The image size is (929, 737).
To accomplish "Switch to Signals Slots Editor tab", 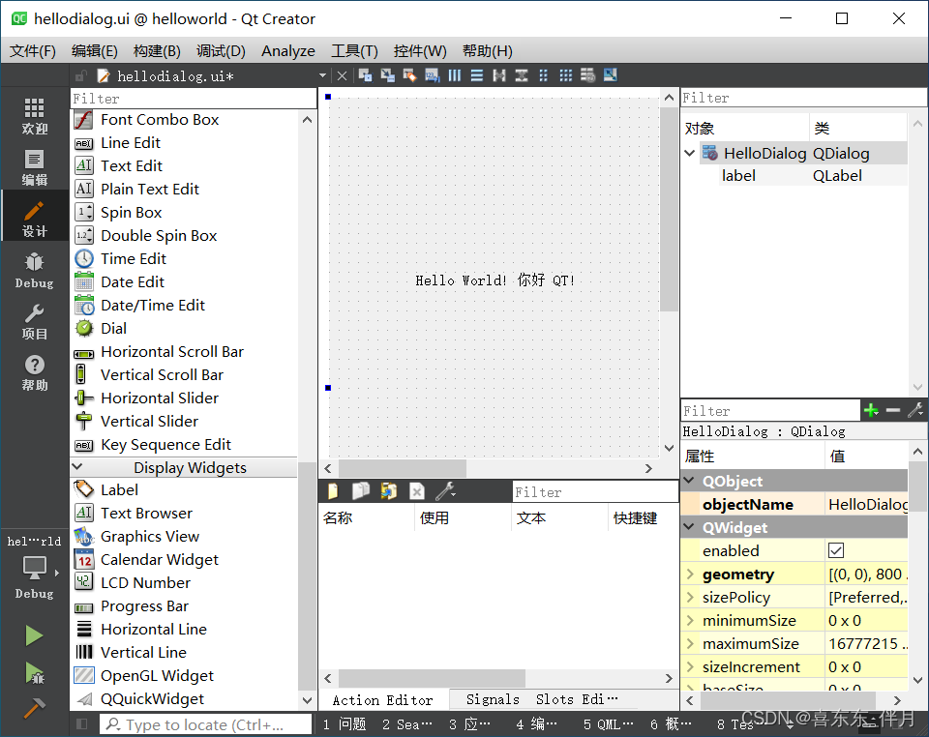I will tap(542, 699).
